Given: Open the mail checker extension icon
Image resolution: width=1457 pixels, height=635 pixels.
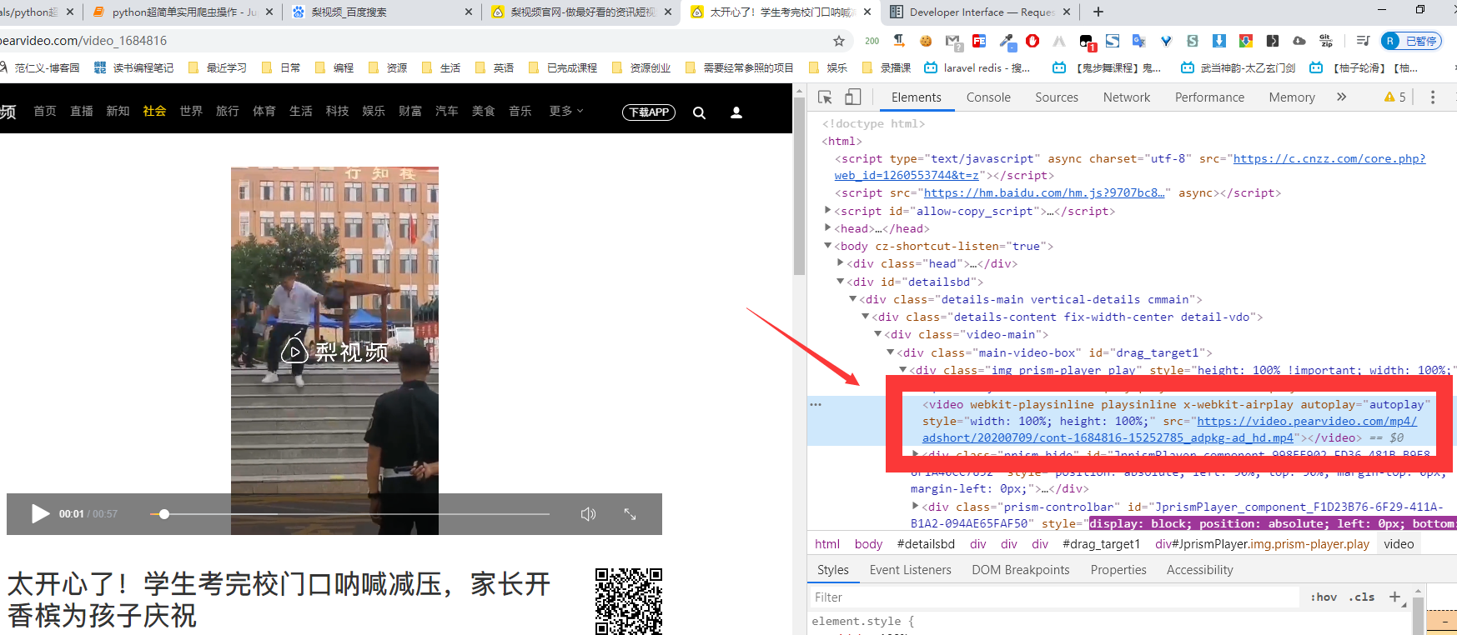Looking at the screenshot, I should (x=953, y=42).
